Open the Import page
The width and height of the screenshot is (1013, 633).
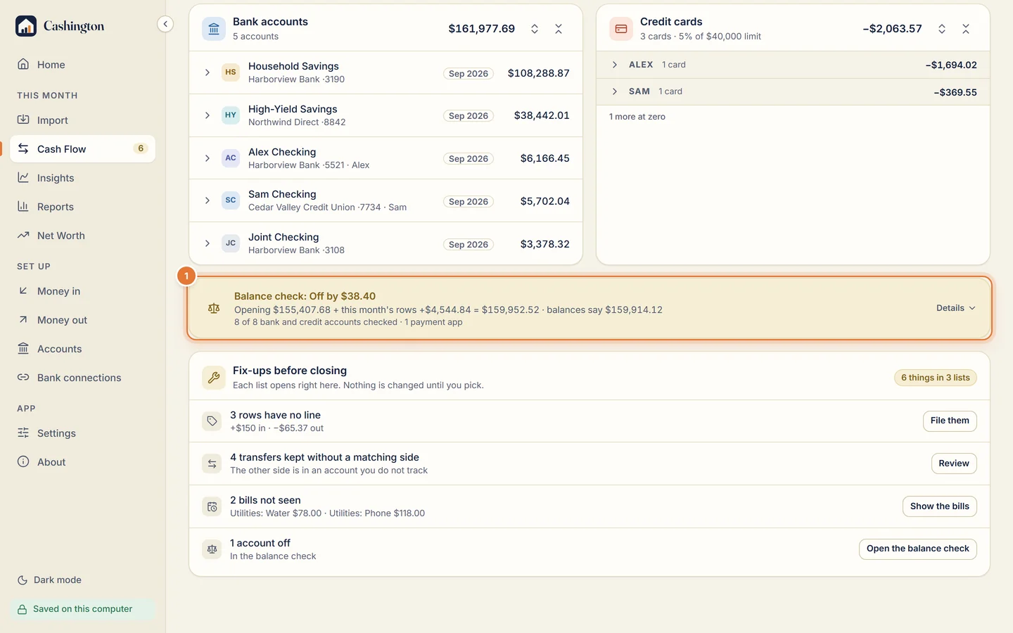tap(82, 120)
